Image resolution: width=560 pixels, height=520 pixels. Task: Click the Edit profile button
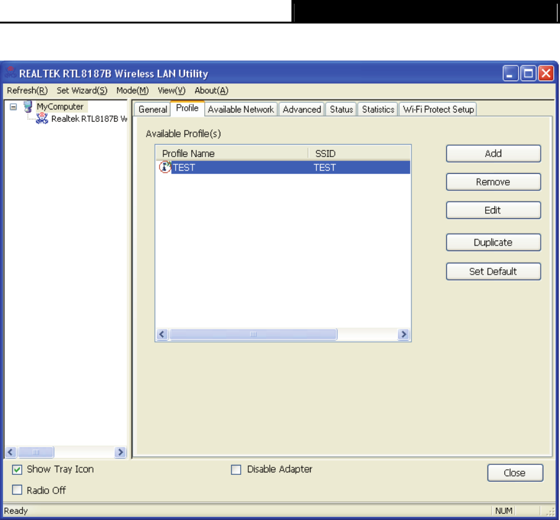[493, 210]
